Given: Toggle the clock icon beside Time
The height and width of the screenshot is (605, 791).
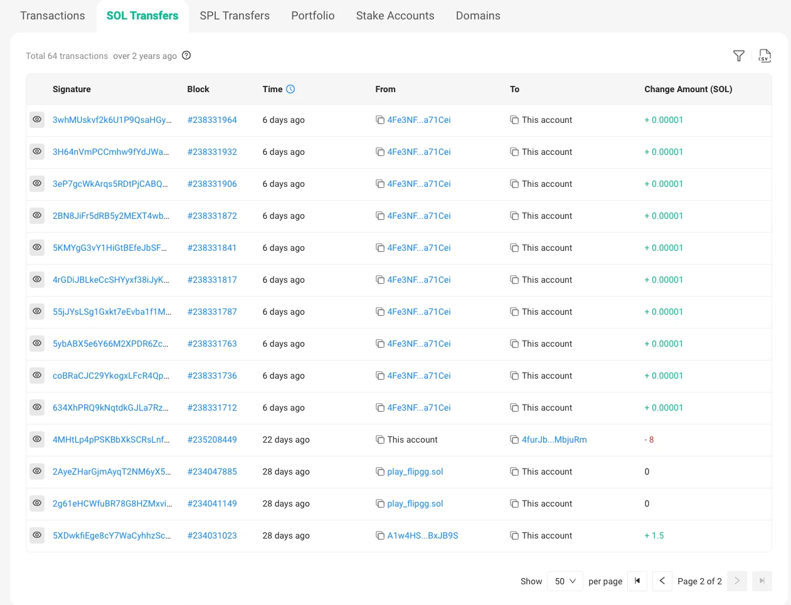Looking at the screenshot, I should coord(290,89).
